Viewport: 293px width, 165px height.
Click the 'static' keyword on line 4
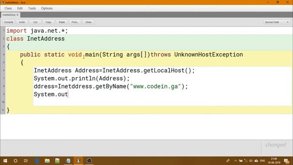tap(54, 55)
